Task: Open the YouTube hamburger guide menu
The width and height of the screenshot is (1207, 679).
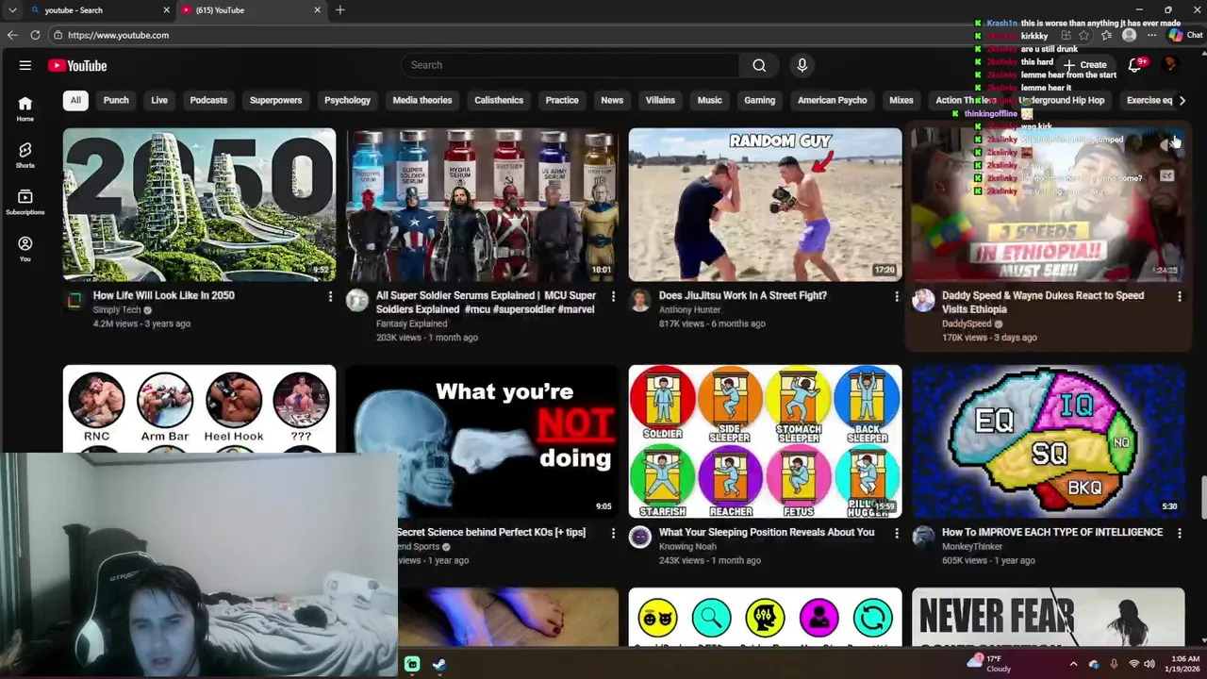Action: pos(25,66)
